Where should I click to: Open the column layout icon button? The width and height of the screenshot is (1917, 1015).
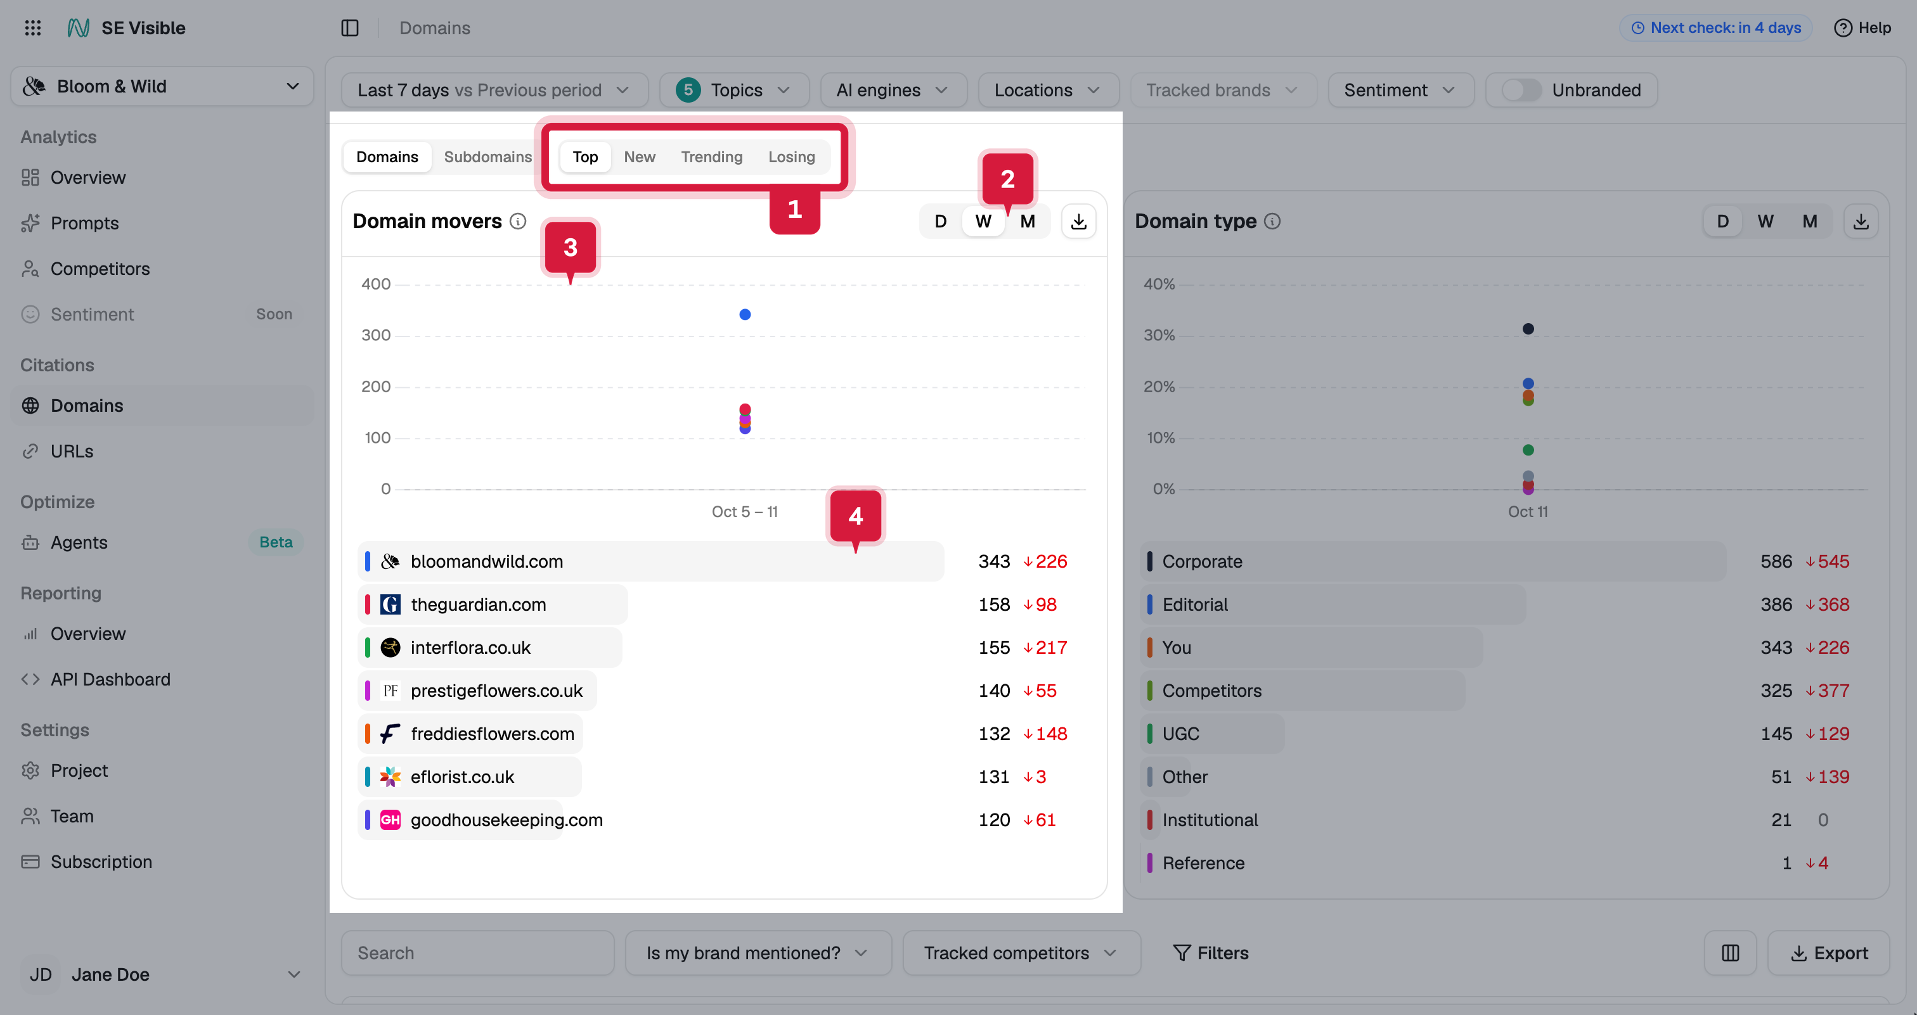pyautogui.click(x=1730, y=952)
